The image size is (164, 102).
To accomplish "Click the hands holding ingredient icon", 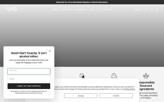I will click(146, 76).
